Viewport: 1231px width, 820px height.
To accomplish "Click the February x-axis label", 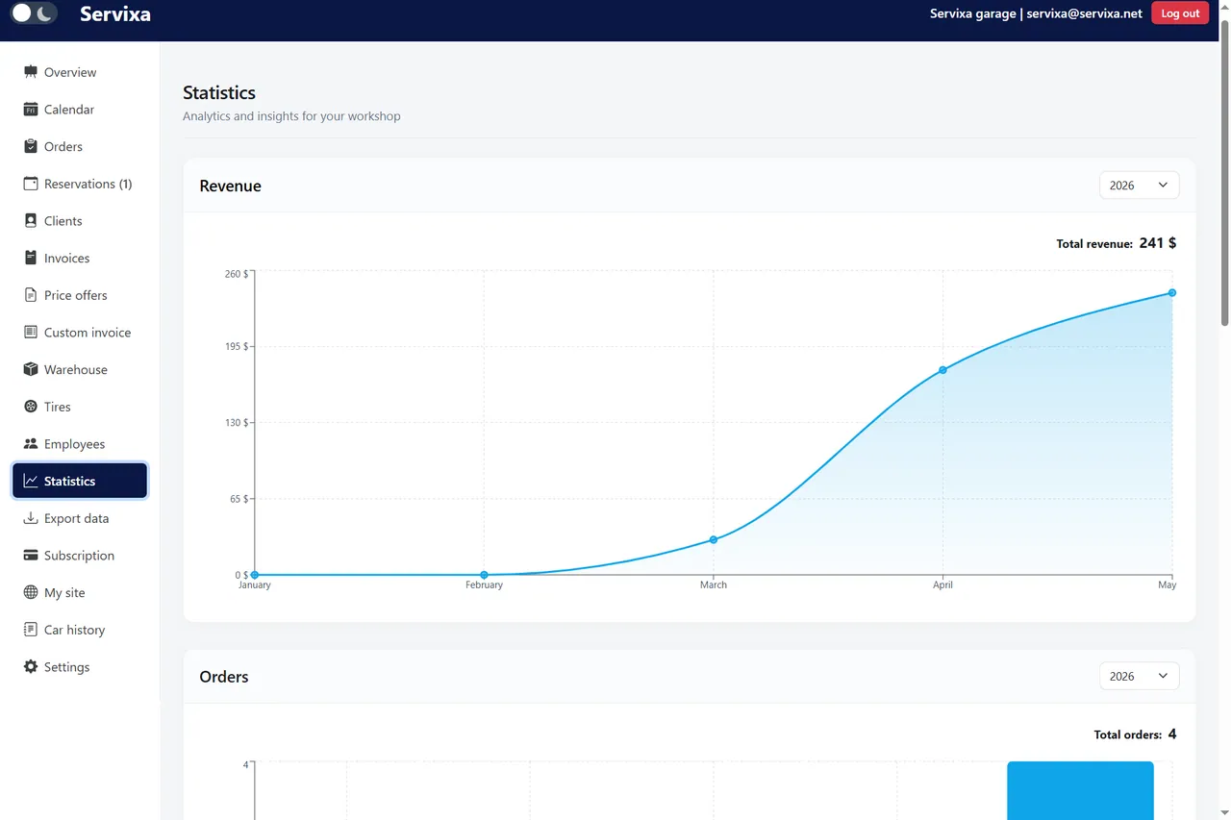I will tap(484, 584).
